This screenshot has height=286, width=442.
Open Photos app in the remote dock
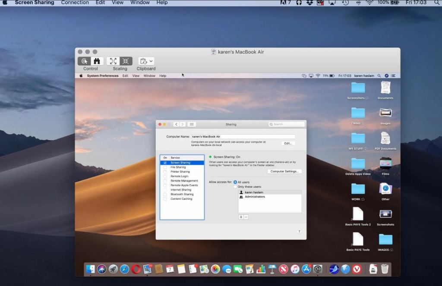click(215, 269)
